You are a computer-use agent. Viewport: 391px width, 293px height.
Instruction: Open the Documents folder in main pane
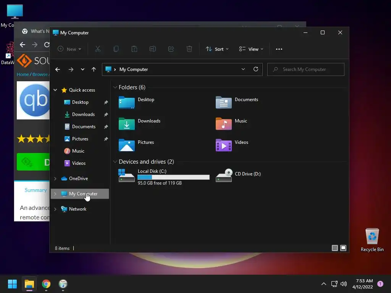(237, 102)
